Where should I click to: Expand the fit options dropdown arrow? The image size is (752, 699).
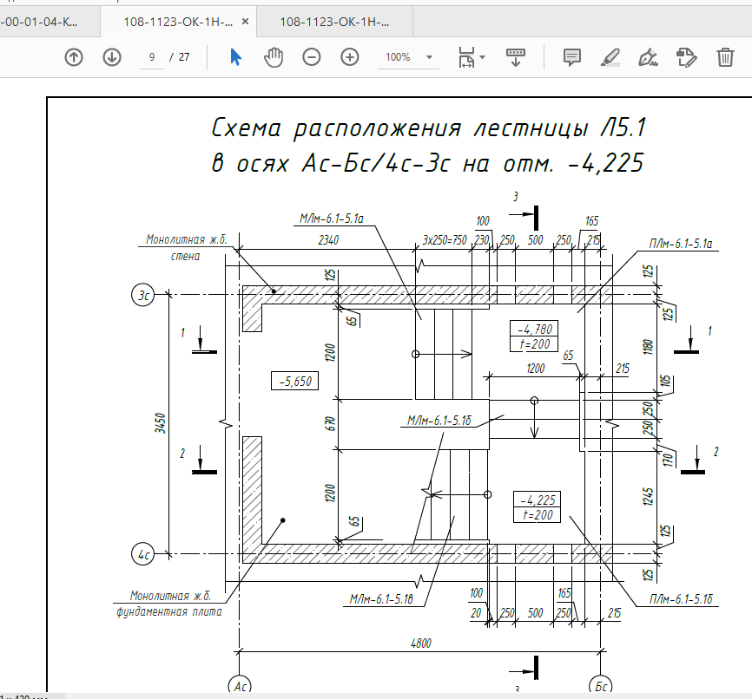[483, 57]
